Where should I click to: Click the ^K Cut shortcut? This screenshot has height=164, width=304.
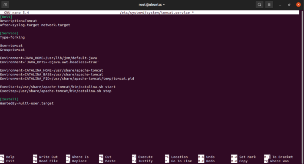pyautogui.click(x=105, y=157)
